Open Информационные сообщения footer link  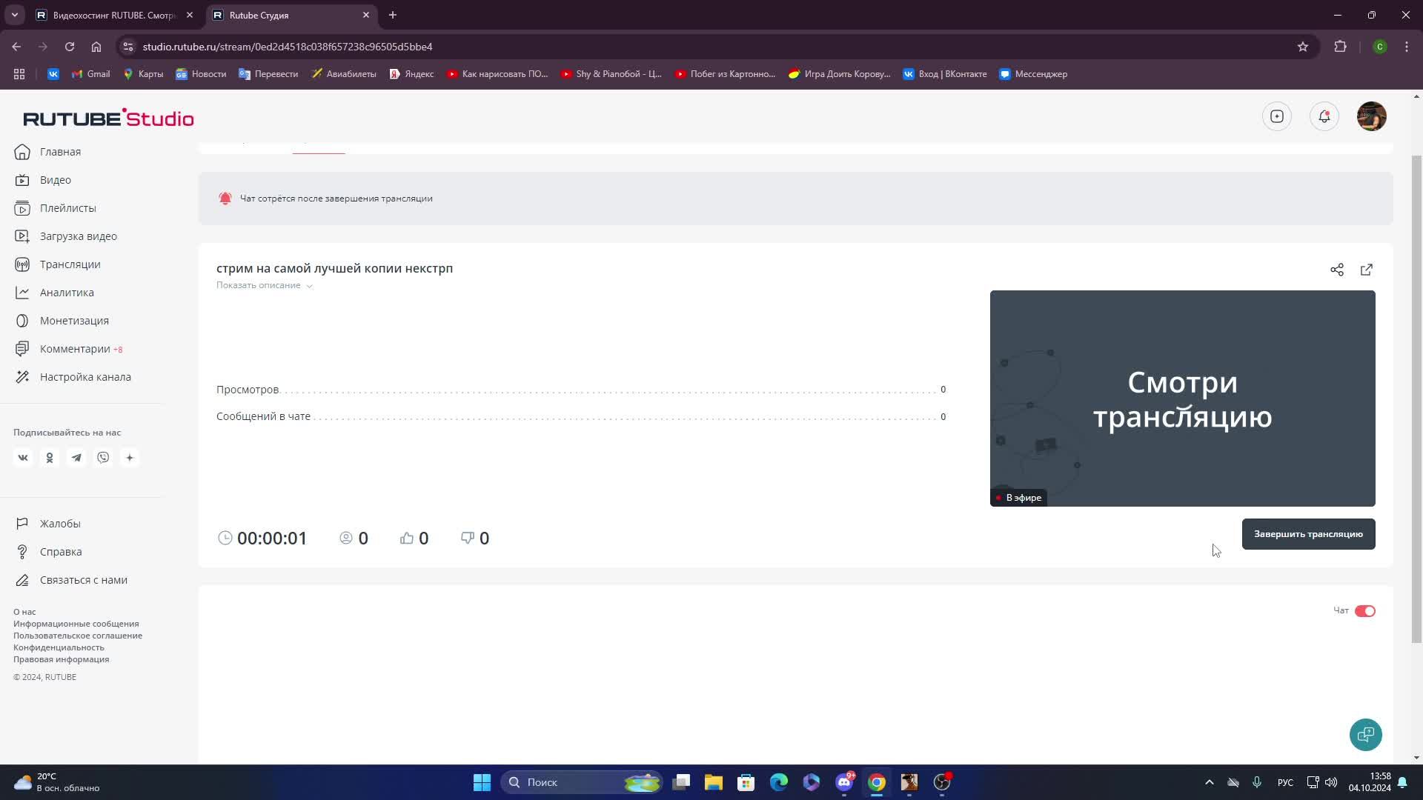click(x=76, y=624)
